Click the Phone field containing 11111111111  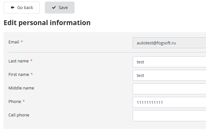169,102
